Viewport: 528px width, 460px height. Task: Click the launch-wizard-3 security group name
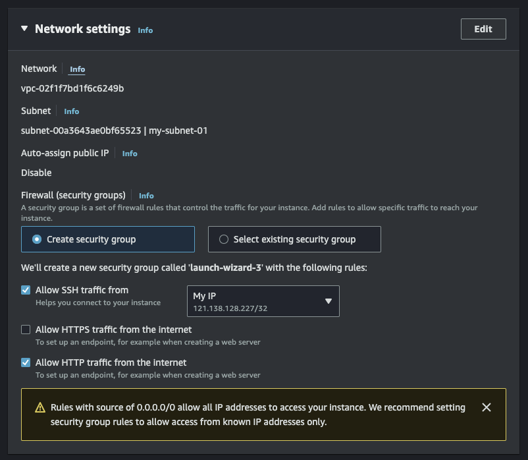click(x=226, y=268)
